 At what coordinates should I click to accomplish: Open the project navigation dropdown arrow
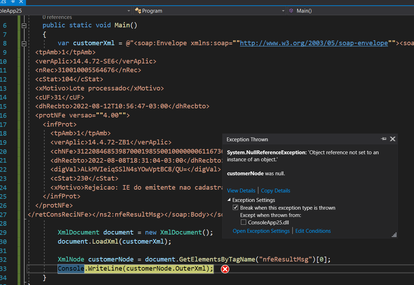tap(129, 11)
